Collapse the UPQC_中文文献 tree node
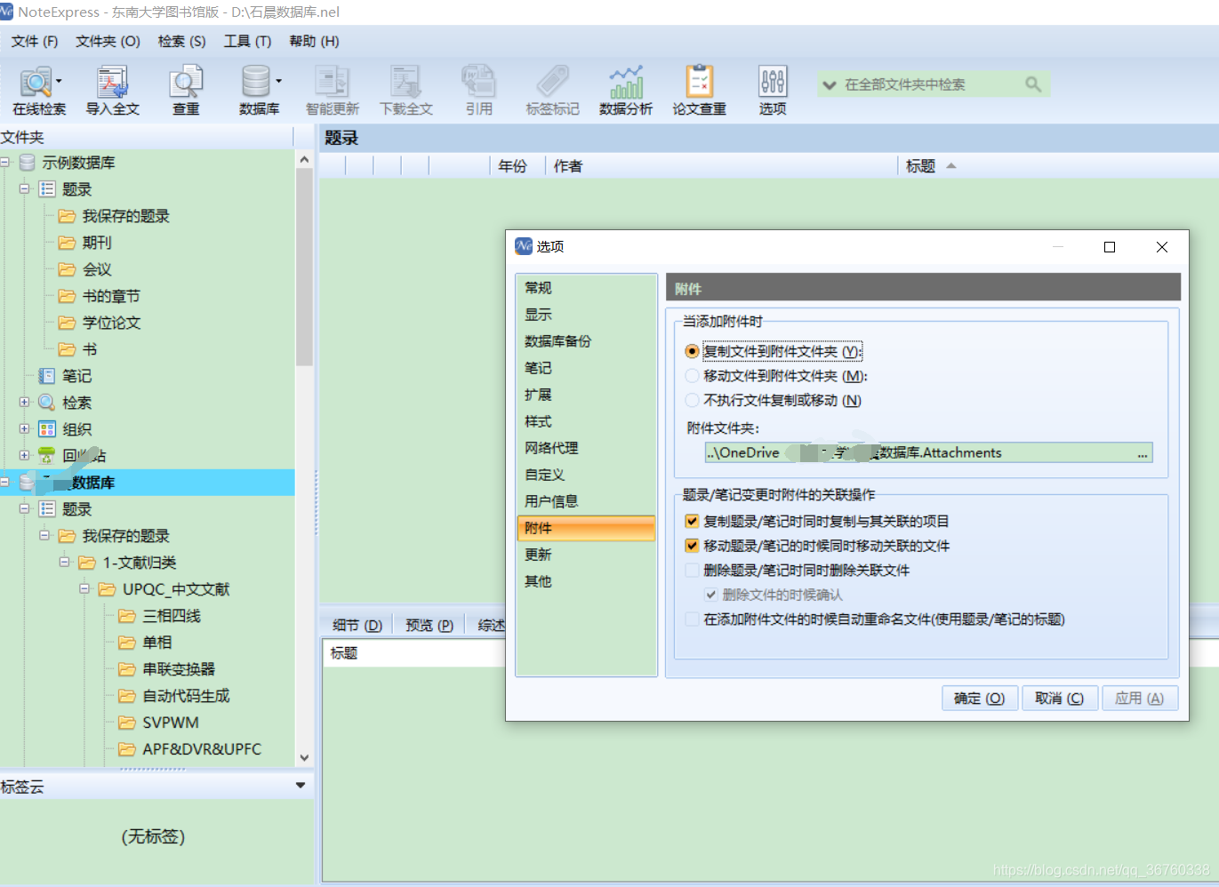The height and width of the screenshot is (887, 1219). click(84, 589)
